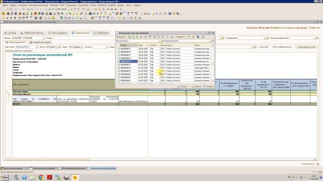Open selection for the Групп. По сотрудн field
Screen dimensions: 323x181
click(82, 47)
